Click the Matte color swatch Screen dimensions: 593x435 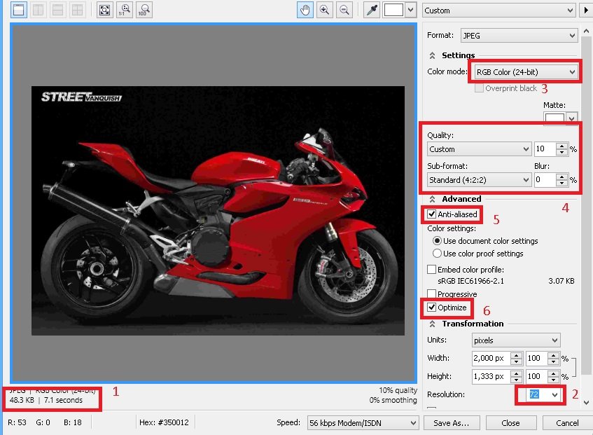[555, 118]
